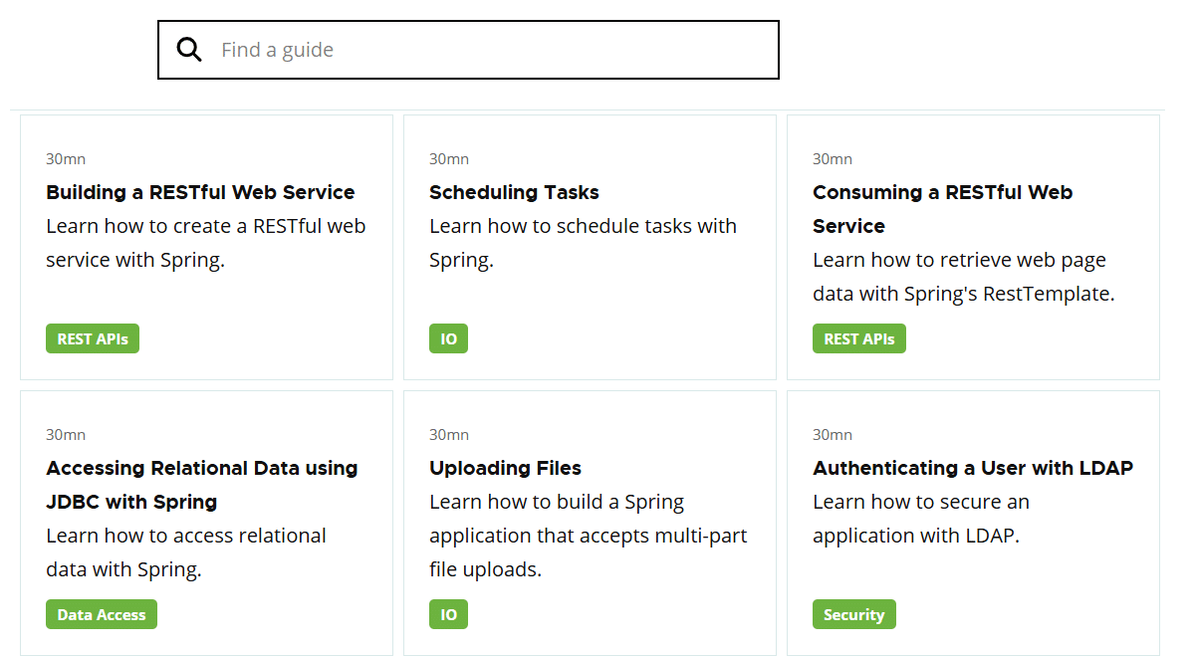
Task: Open Authenticating a User with LDAP guide
Action: point(972,468)
